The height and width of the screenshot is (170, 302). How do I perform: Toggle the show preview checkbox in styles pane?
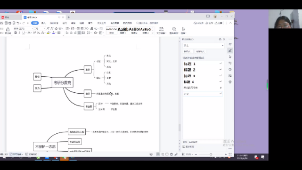click(184, 147)
